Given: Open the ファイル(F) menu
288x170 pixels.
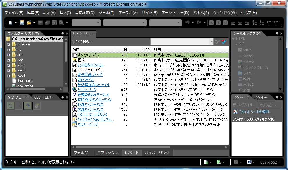Looking at the screenshot, I should pos(14,13).
